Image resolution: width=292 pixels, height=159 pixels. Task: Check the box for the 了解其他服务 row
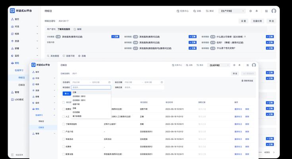(64, 124)
